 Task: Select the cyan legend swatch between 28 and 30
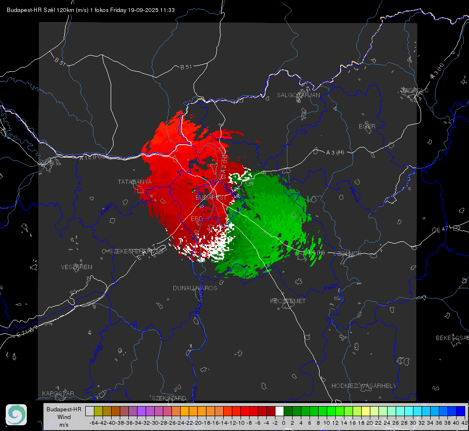[x=409, y=411]
